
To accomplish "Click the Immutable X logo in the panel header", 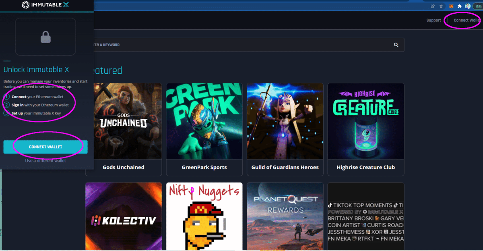I will 46,5.
